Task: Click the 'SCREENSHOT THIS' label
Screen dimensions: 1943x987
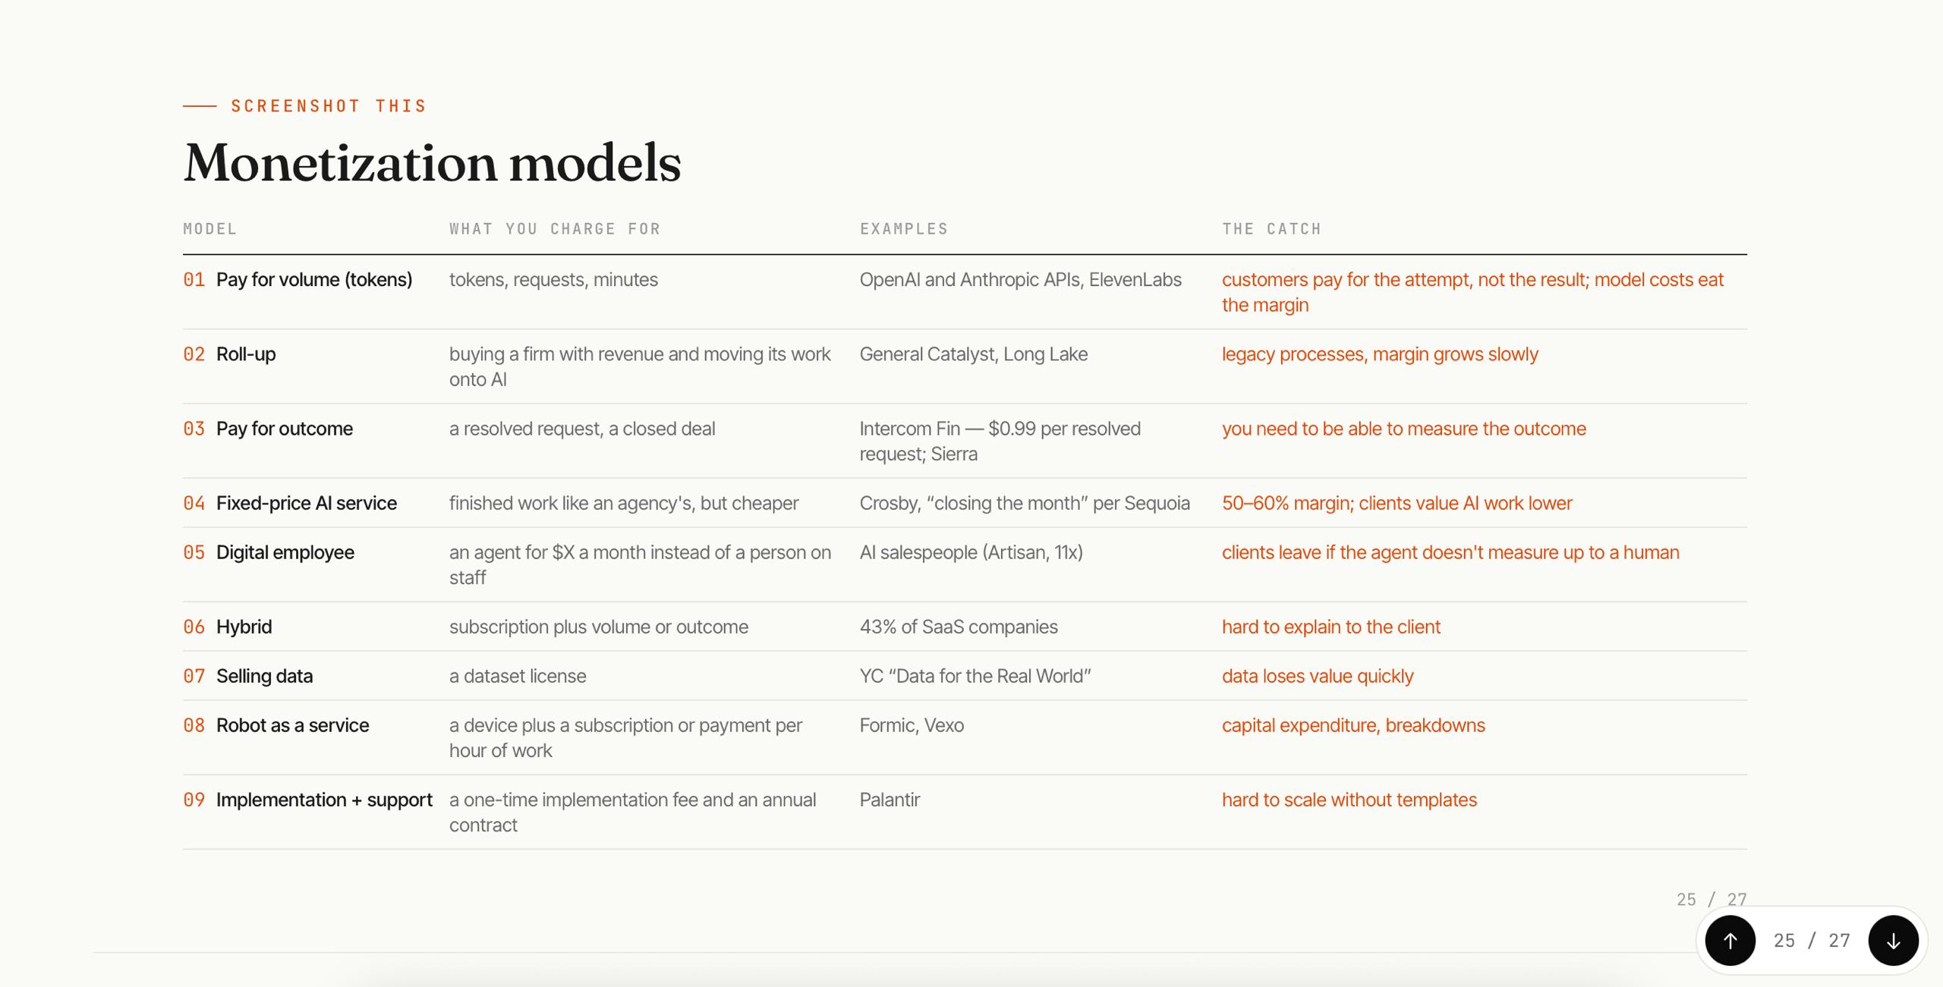Action: tap(329, 106)
